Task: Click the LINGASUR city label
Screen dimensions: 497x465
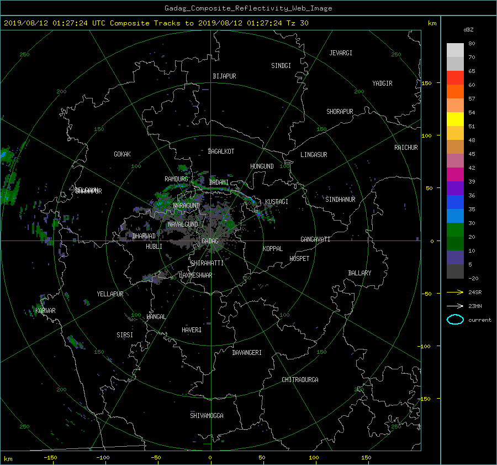Action: 314,155
